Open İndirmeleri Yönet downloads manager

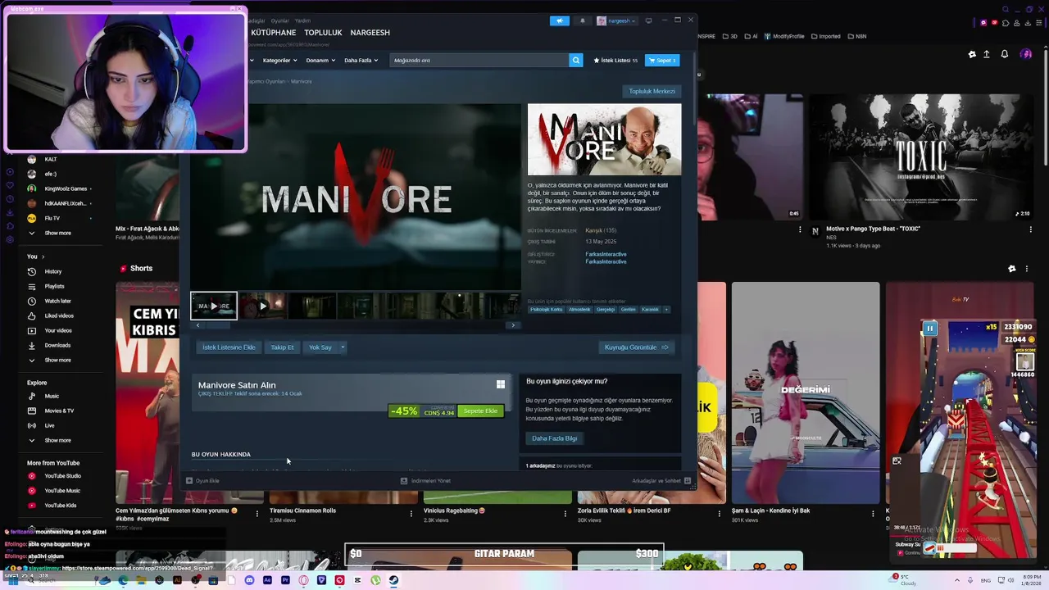coord(425,481)
